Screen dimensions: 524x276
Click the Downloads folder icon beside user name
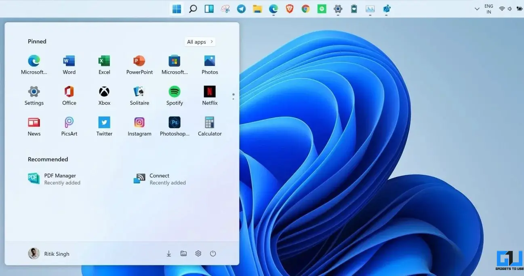(169, 254)
